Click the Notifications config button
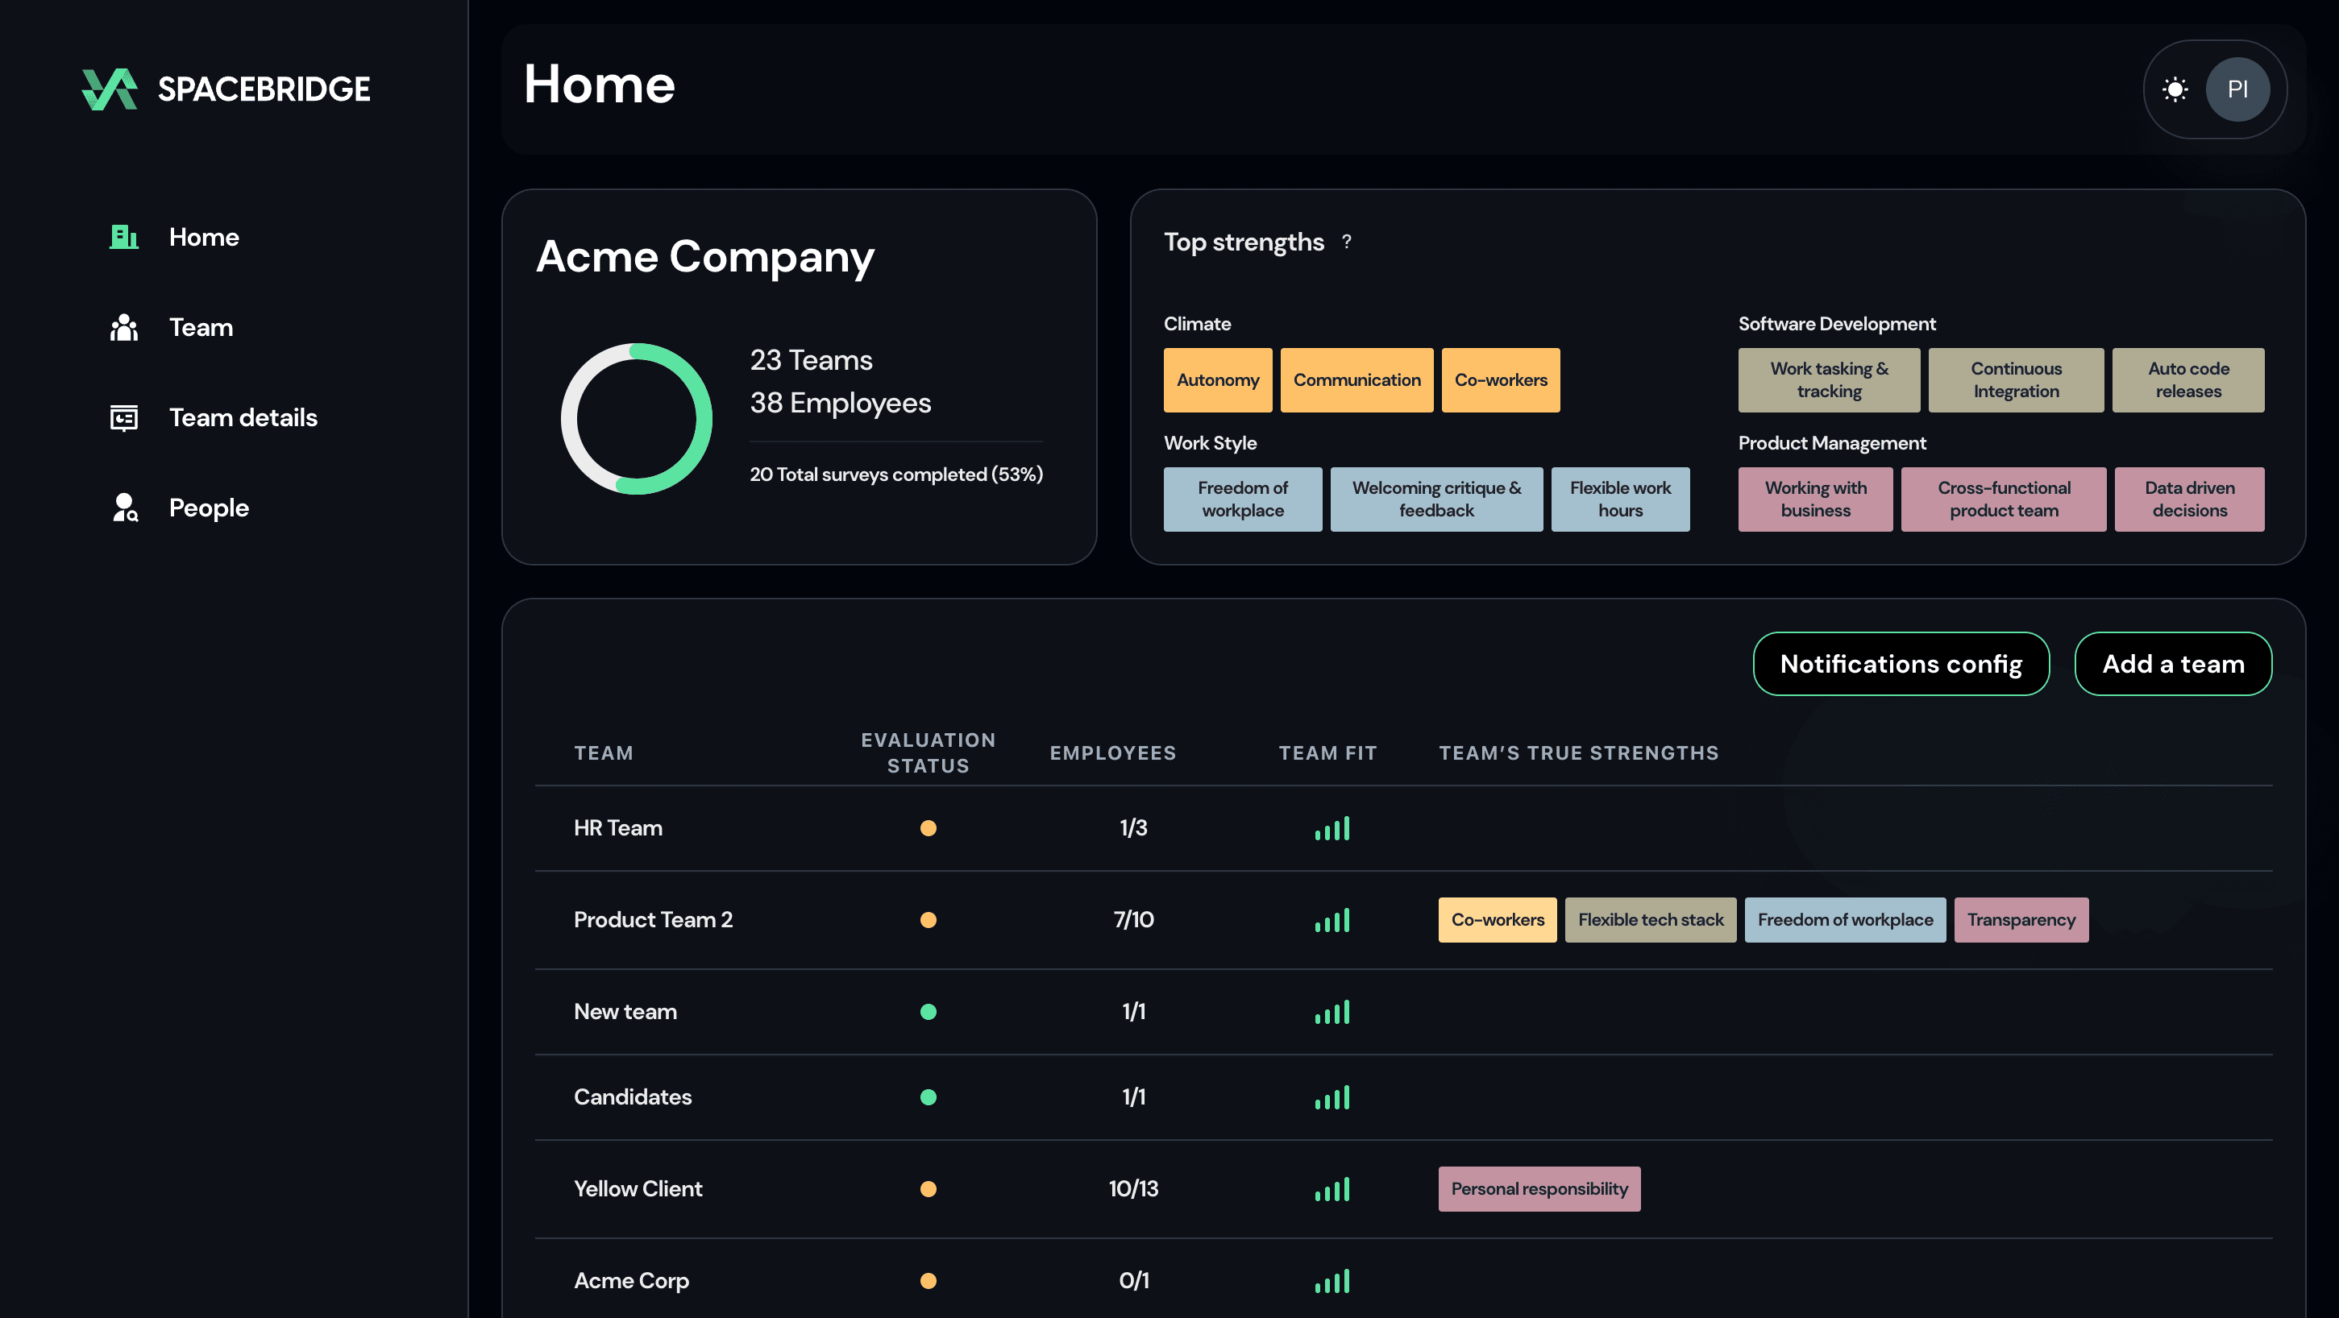This screenshot has width=2339, height=1318. pos(1901,664)
